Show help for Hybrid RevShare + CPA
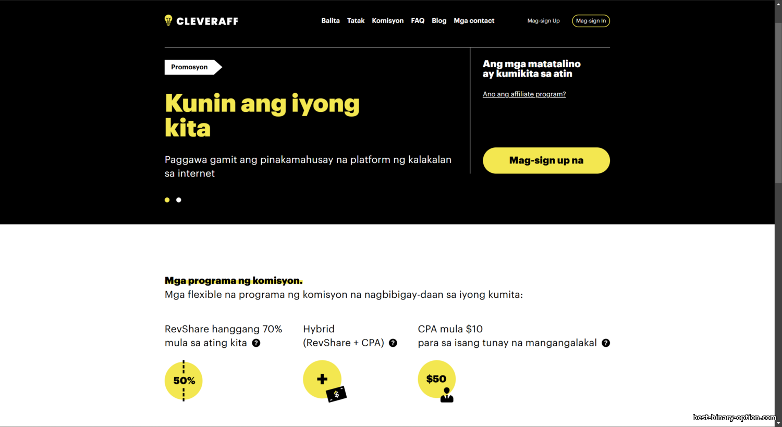The height and width of the screenshot is (427, 782). [x=393, y=343]
